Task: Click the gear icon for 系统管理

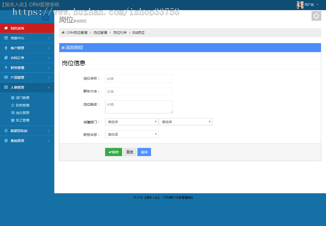Action: point(6,141)
